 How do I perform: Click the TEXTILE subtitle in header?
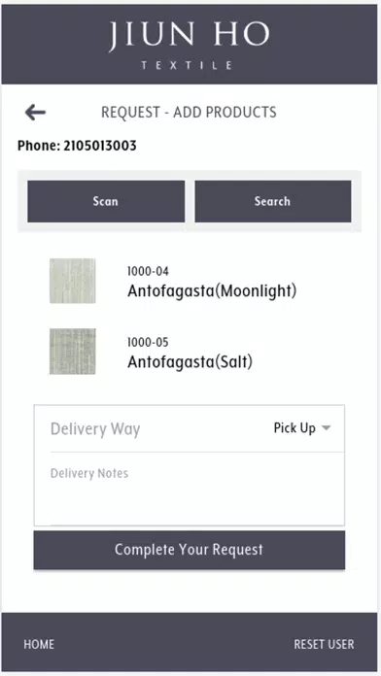187,65
